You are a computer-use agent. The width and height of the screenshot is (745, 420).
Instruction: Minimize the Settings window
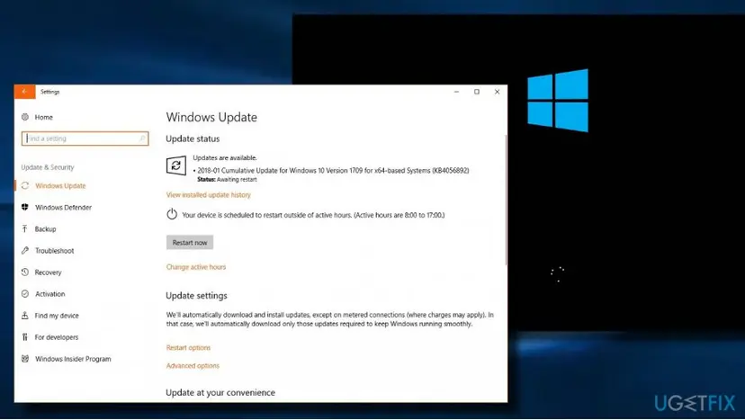(456, 92)
